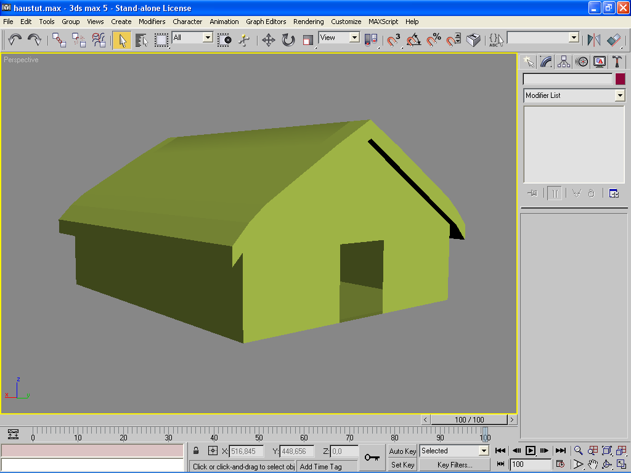Open the All selection filter dropdown
This screenshot has height=473, width=631.
[208, 38]
